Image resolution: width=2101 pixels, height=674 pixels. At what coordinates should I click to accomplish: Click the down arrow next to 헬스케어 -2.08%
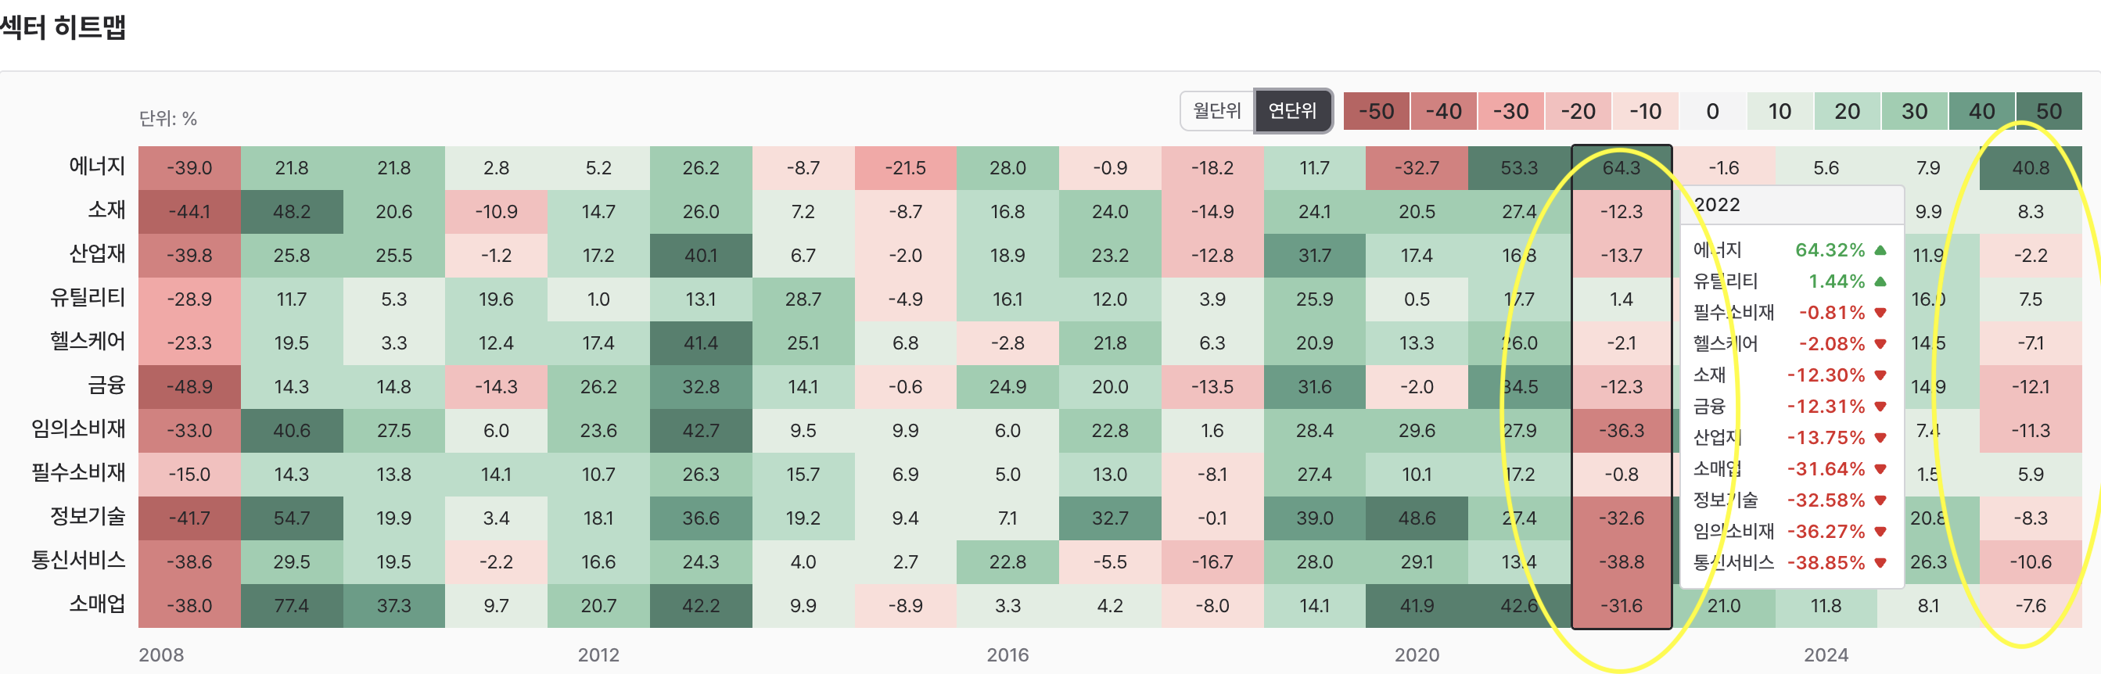1880,344
